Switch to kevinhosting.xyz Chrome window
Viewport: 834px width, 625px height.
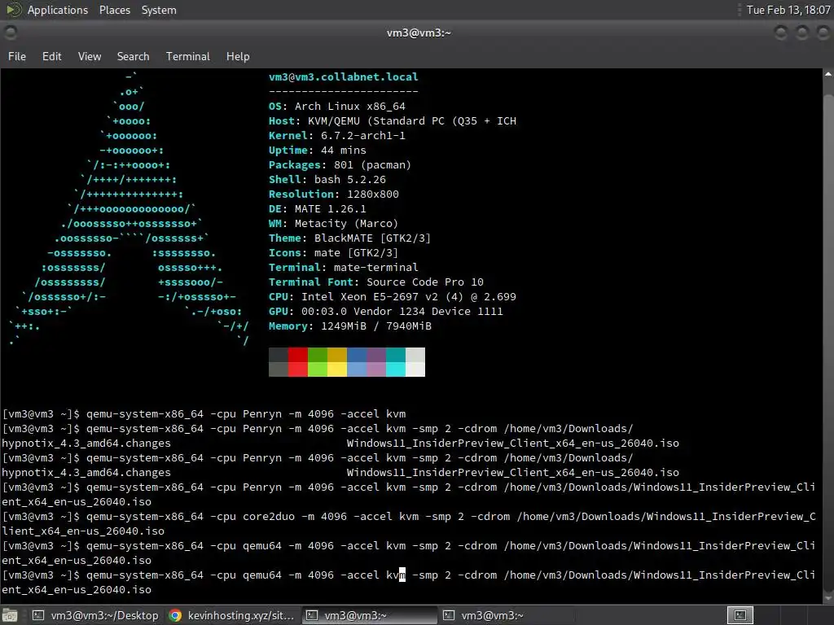[232, 615]
